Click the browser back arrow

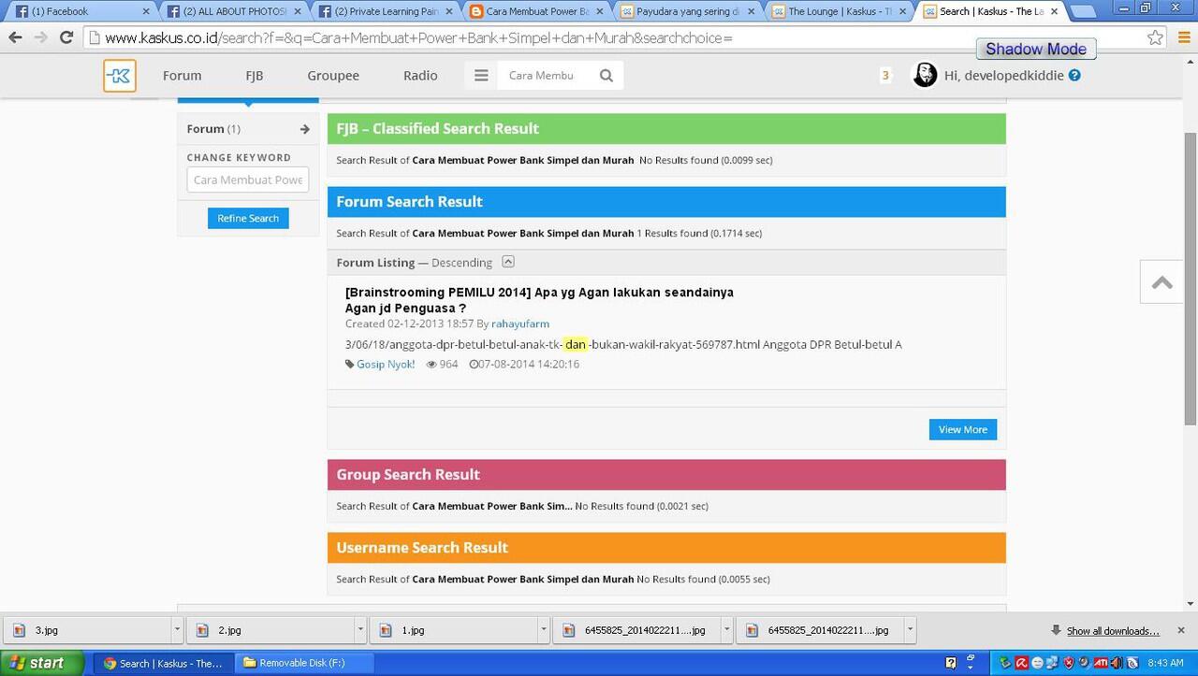point(15,37)
